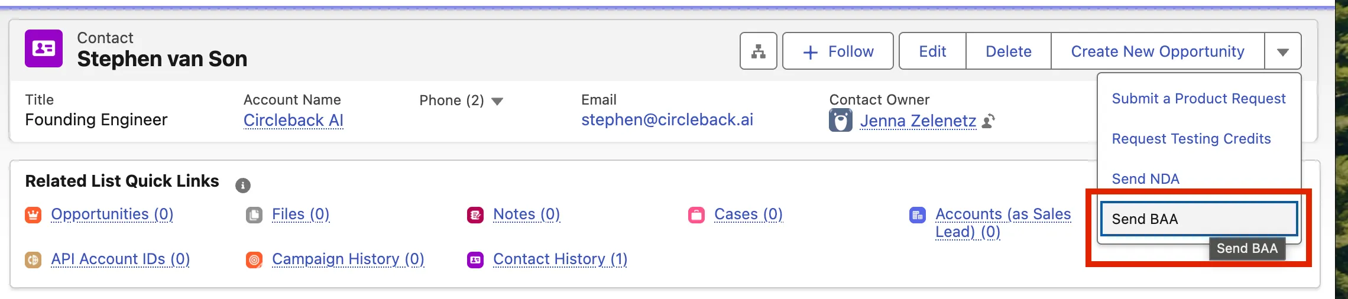The image size is (1348, 299).
Task: Click the gray Files icon
Action: [x=254, y=214]
